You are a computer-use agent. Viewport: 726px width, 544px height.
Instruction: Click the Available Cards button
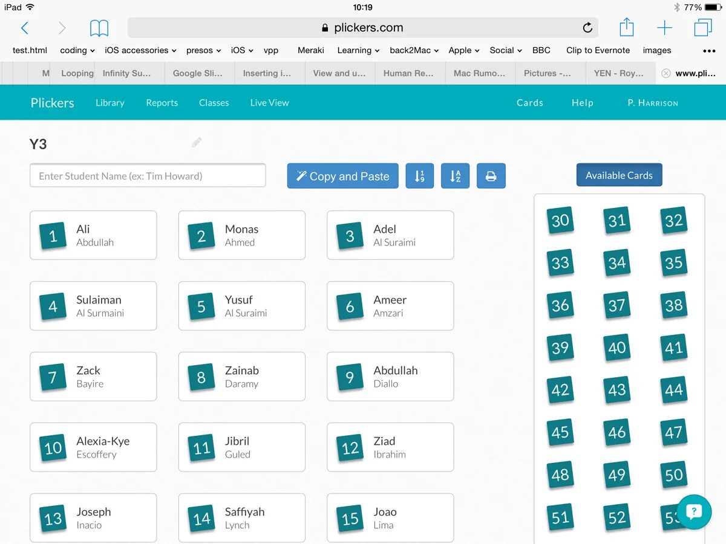(620, 175)
